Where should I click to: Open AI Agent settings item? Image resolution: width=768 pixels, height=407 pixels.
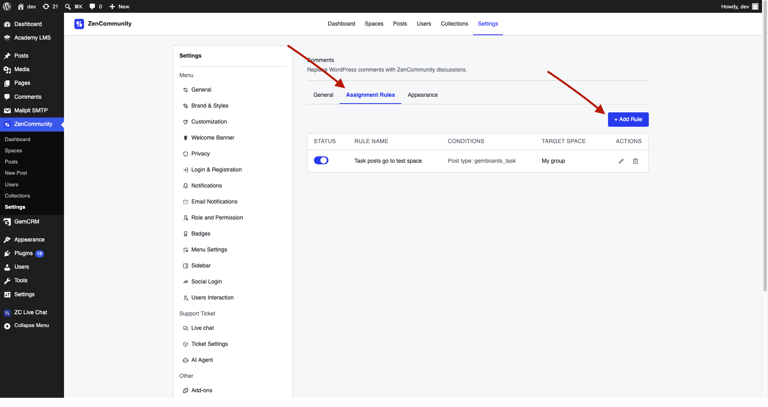[x=202, y=360]
